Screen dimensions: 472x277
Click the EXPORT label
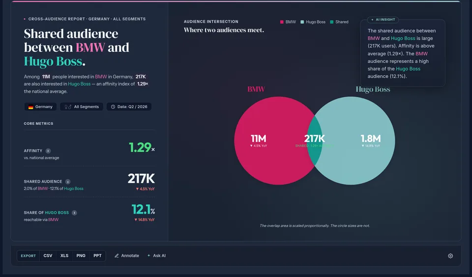pos(29,256)
